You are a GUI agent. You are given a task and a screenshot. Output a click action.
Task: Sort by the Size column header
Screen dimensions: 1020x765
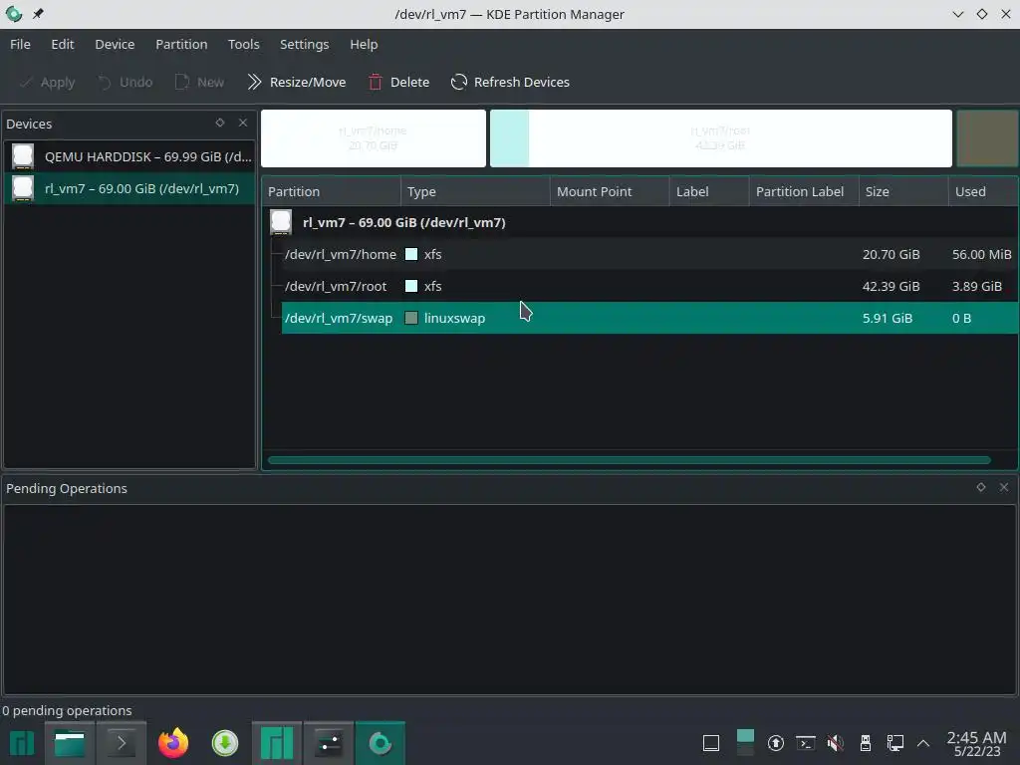[903, 191]
